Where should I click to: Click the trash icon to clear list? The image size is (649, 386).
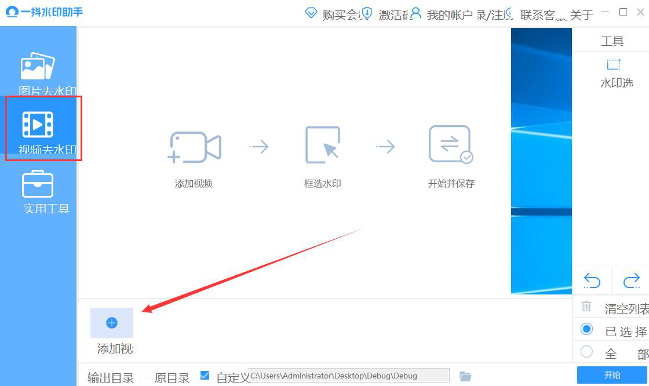586,306
